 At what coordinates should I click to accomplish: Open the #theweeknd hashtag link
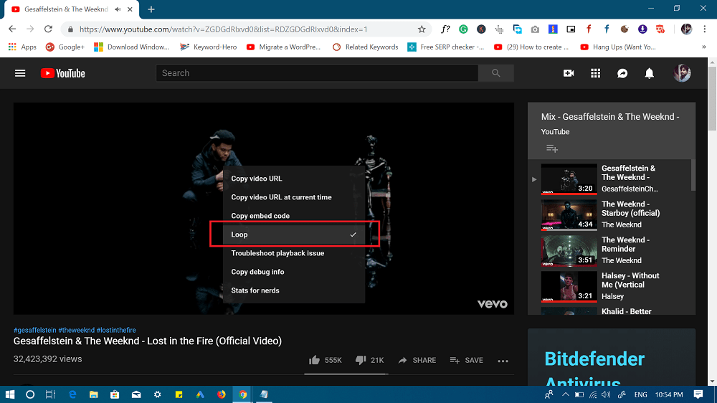(x=77, y=331)
